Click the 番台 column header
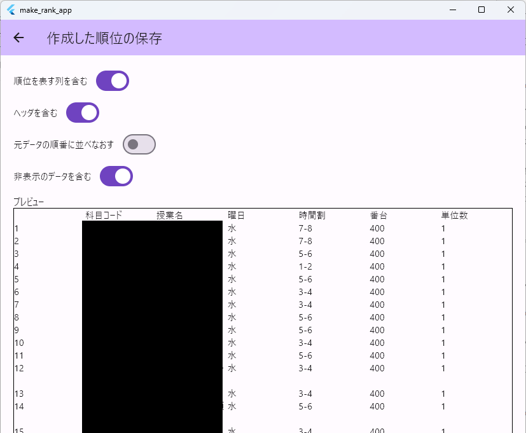Image resolution: width=526 pixels, height=433 pixels. pyautogui.click(x=378, y=216)
